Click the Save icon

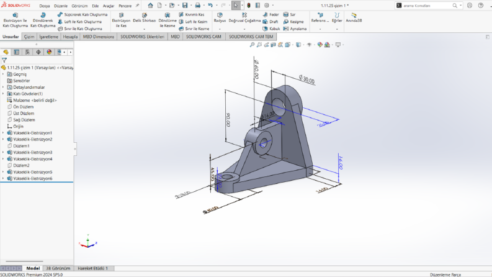pos(185,6)
